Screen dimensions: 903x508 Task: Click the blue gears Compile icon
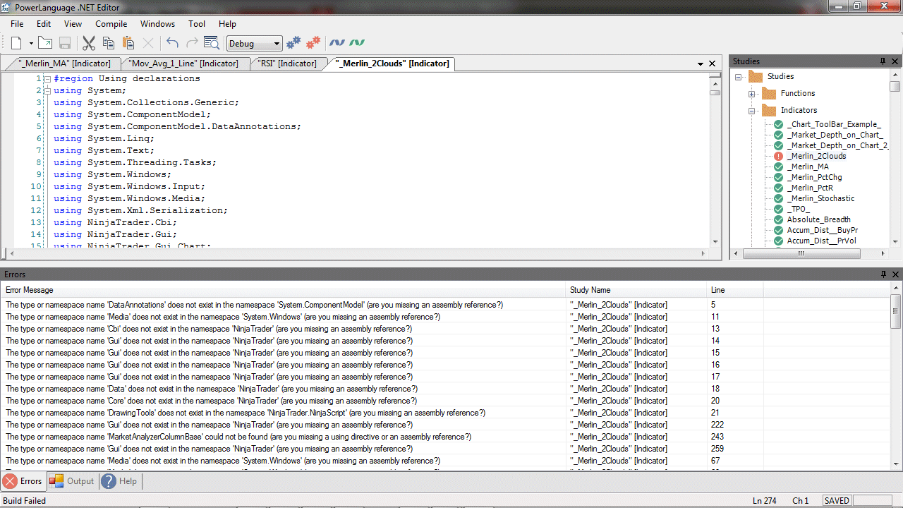[293, 43]
